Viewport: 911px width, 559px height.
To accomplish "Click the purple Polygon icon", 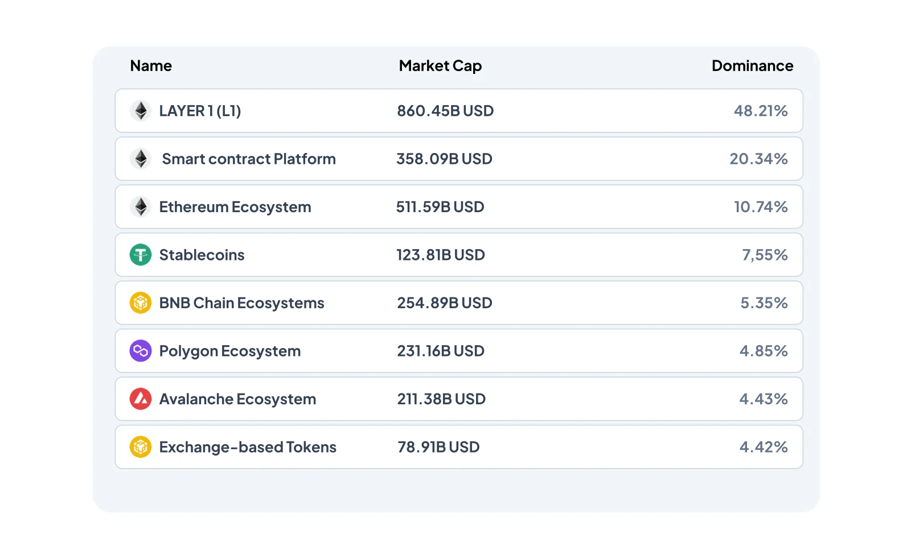I will pos(141,351).
